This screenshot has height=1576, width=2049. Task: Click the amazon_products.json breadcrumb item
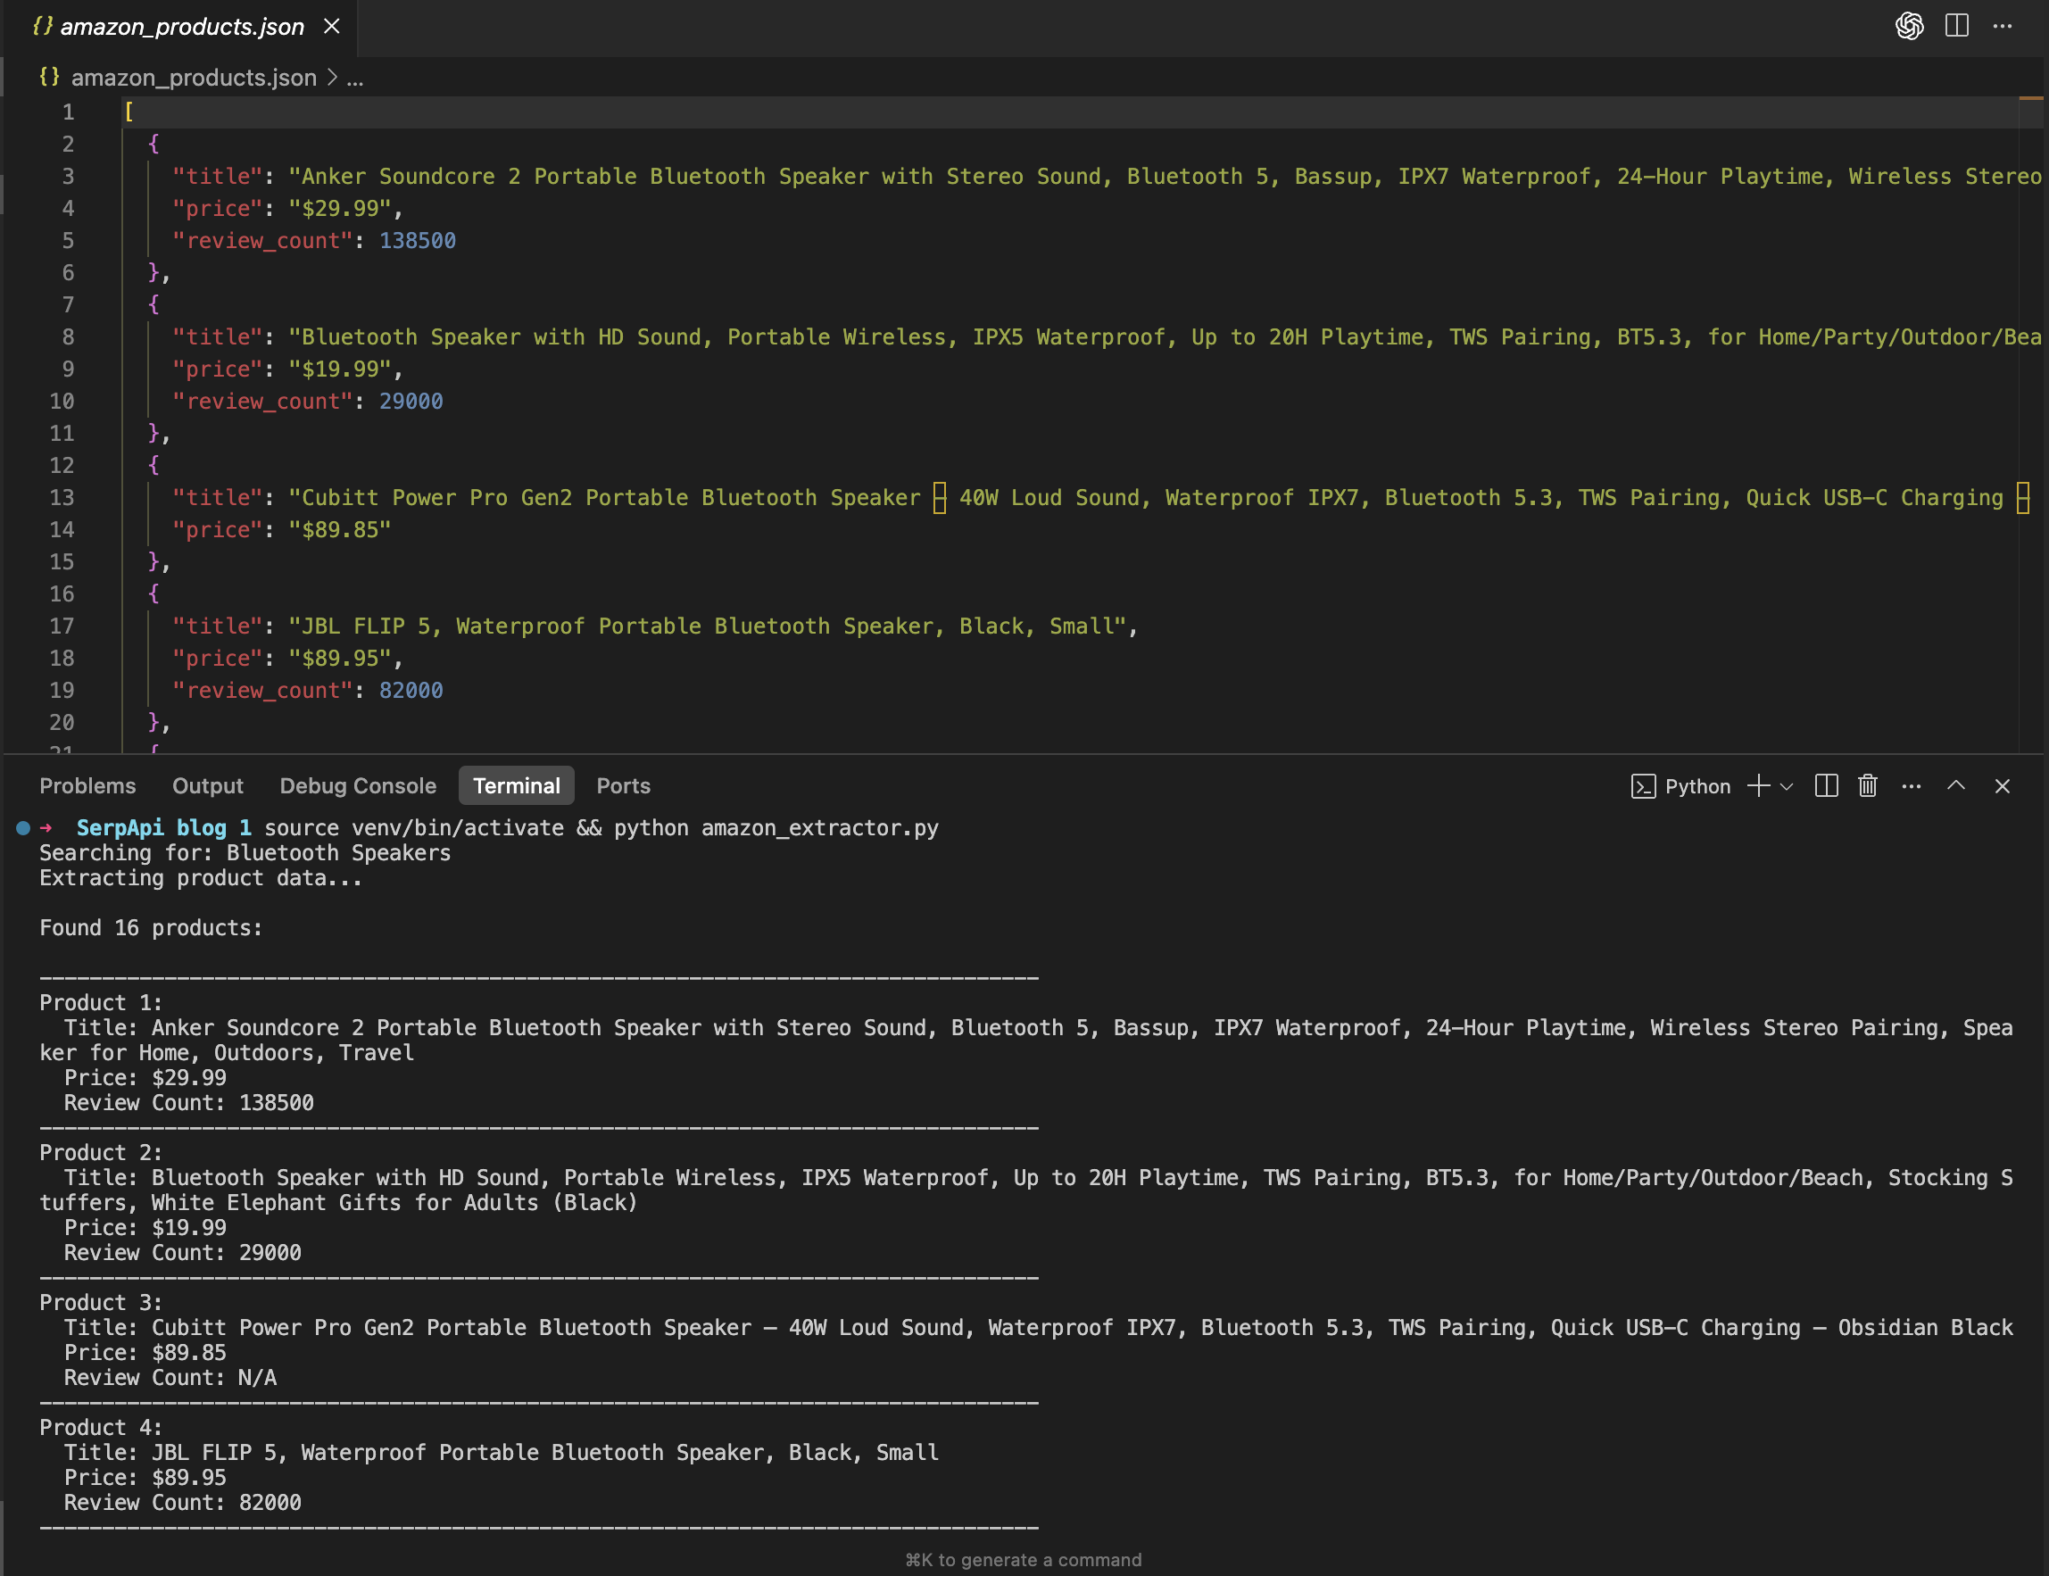click(x=194, y=78)
